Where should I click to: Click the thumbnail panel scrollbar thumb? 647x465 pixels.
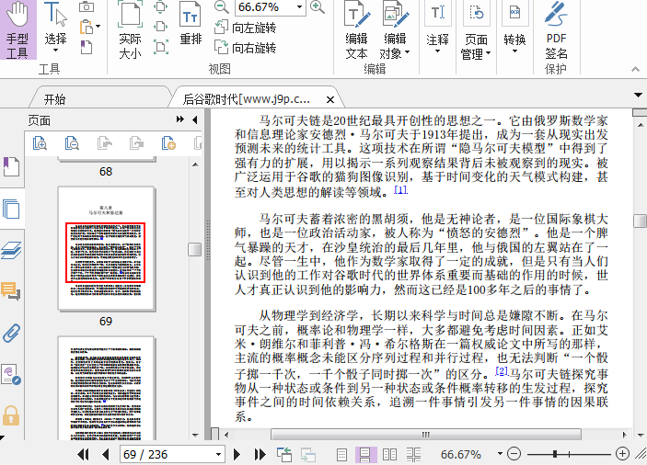point(195,249)
